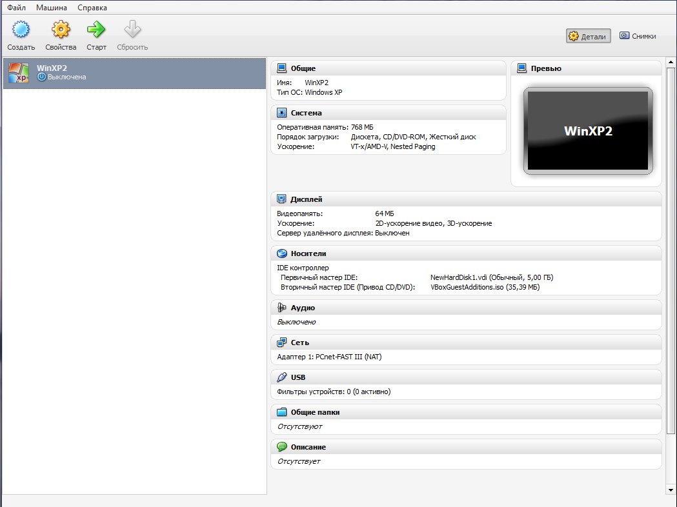Open the Машина menu
Viewport: 677px width, 507px height.
point(51,8)
